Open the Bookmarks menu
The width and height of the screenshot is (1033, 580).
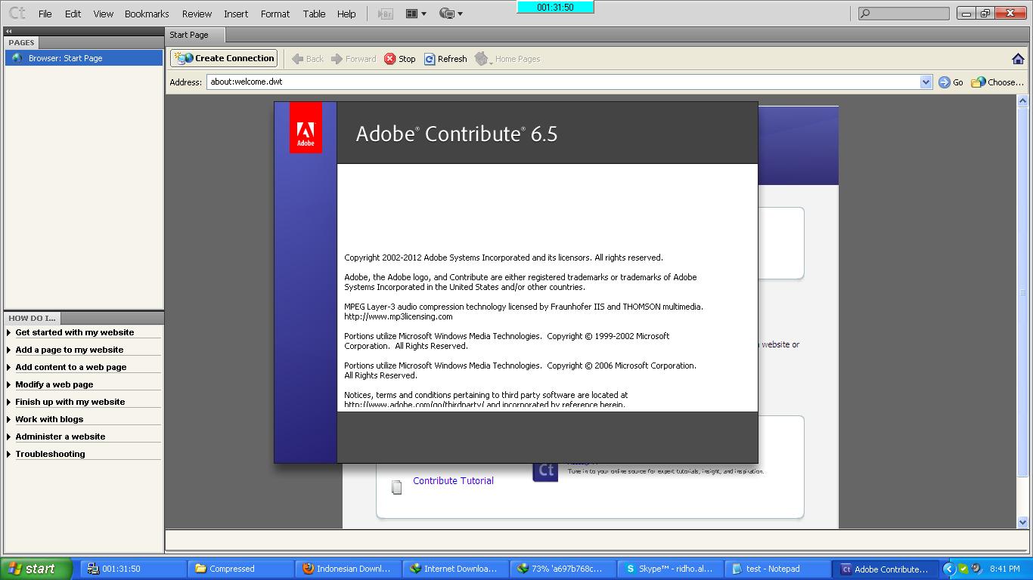147,14
